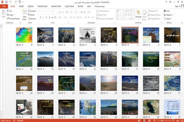Open the Layout dropdown
The width and height of the screenshot is (184, 122).
click(x=33, y=11)
